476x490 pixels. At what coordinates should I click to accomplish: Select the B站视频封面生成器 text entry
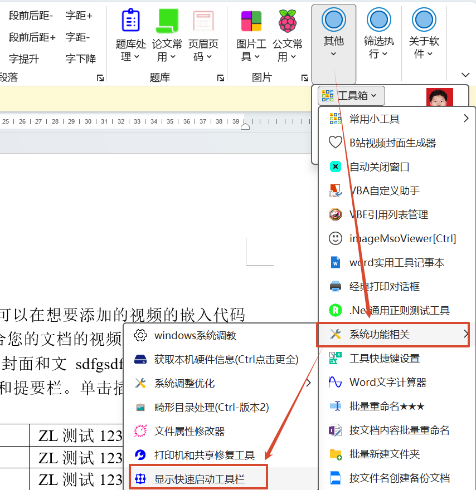pyautogui.click(x=392, y=143)
